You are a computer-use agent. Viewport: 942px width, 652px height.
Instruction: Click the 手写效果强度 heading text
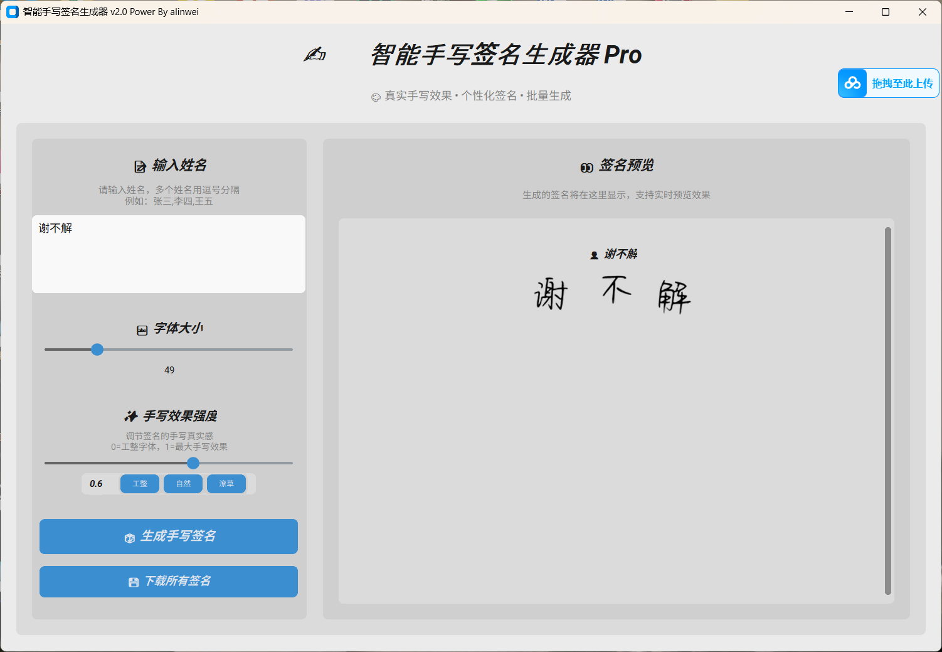point(181,416)
